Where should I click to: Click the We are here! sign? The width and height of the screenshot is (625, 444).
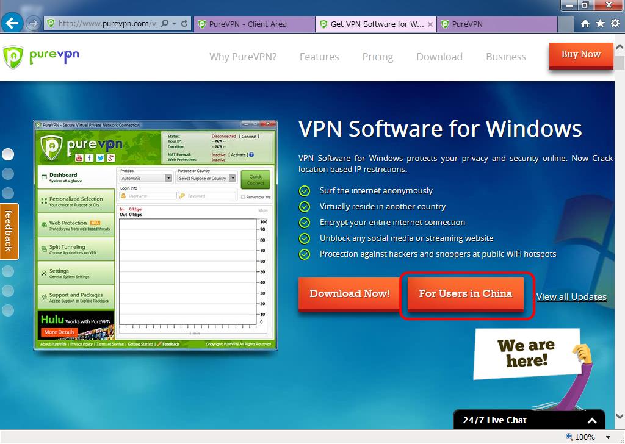tap(527, 353)
